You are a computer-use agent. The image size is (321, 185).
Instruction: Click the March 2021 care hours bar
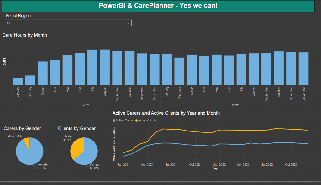(x=43, y=73)
